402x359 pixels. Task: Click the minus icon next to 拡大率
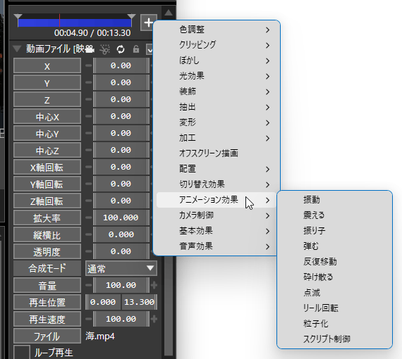tap(88, 218)
